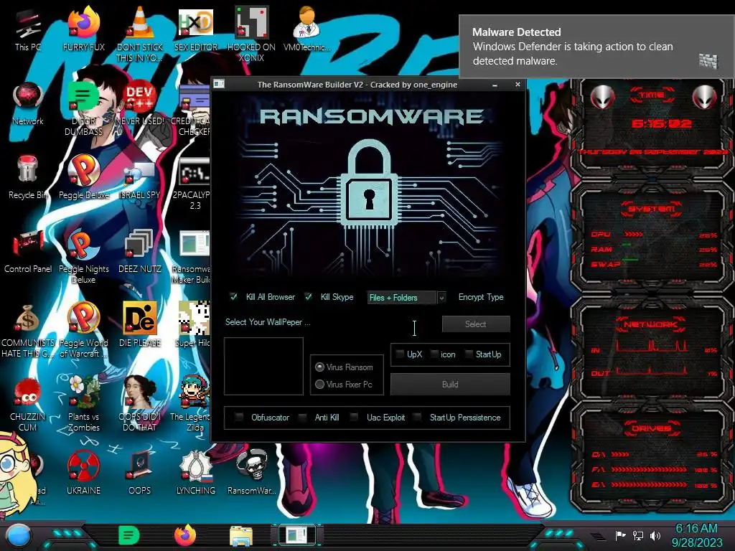The height and width of the screenshot is (551, 735).
Task: Click the DRIVES widget header
Action: point(652,428)
